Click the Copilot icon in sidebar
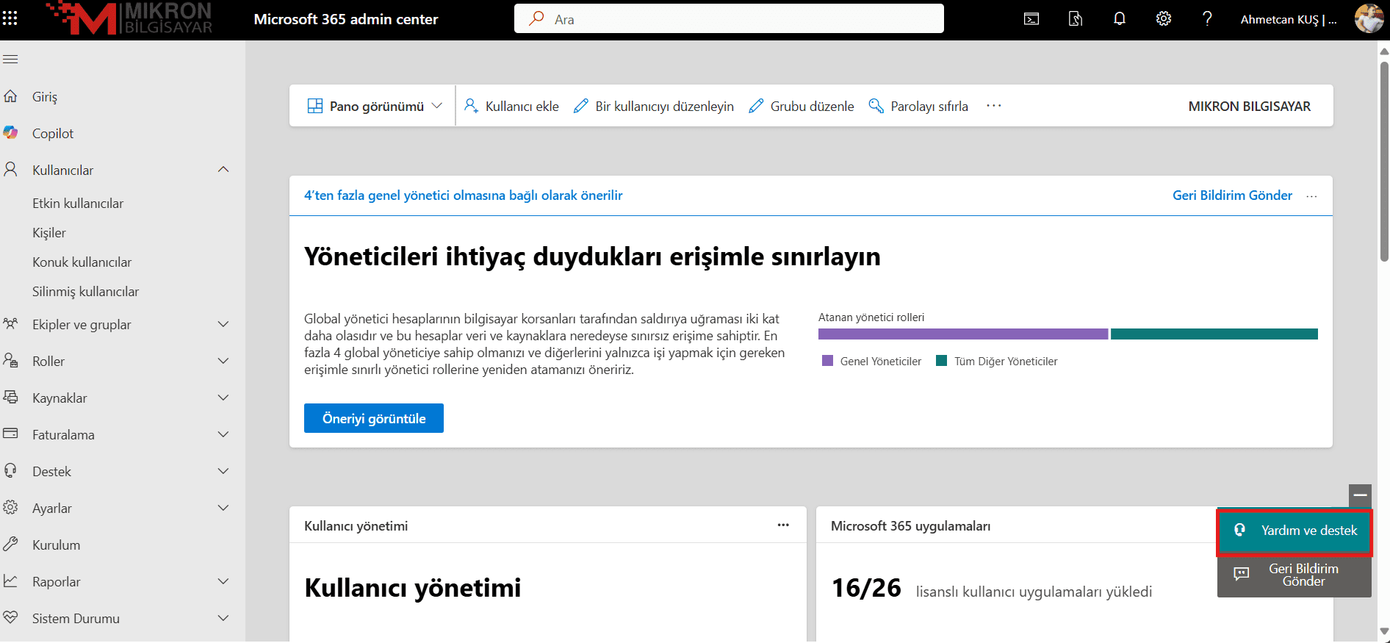 click(10, 133)
